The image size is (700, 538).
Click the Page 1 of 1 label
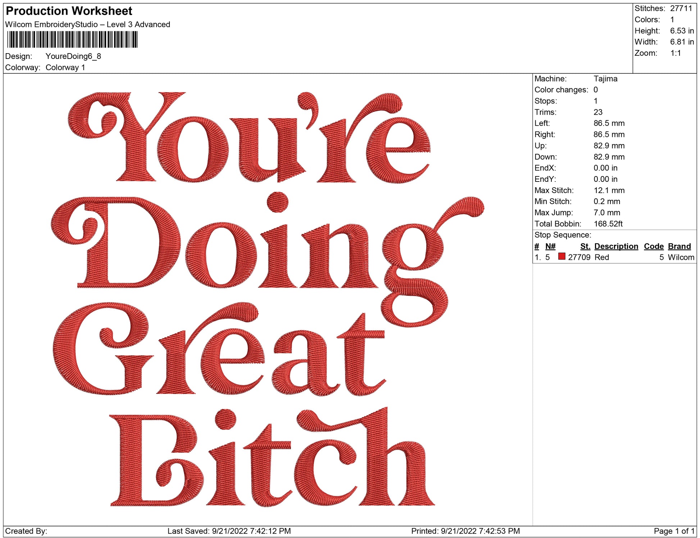[674, 531]
